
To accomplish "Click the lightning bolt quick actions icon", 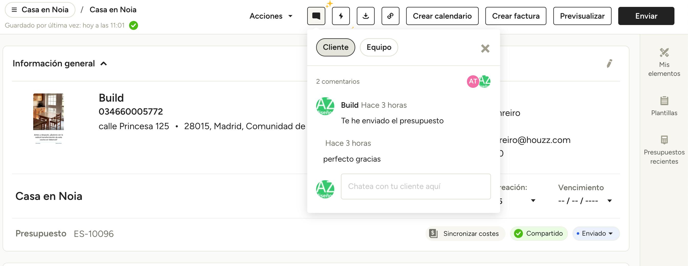I will (x=341, y=16).
